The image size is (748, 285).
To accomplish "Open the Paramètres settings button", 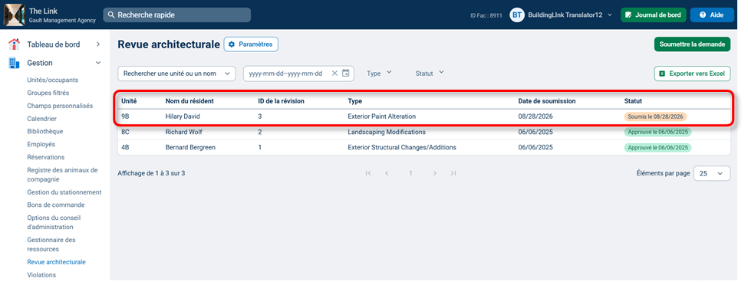I will (x=251, y=44).
